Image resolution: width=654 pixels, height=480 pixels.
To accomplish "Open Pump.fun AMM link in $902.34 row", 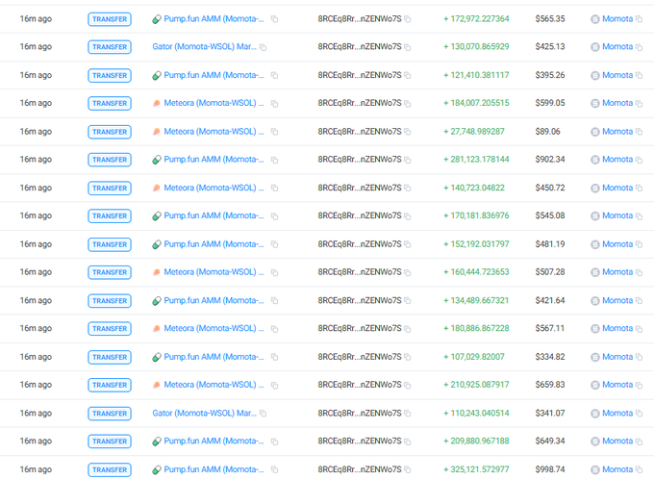I will coord(214,160).
